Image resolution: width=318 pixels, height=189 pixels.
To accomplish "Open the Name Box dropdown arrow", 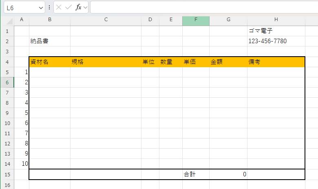I will click(41, 8).
